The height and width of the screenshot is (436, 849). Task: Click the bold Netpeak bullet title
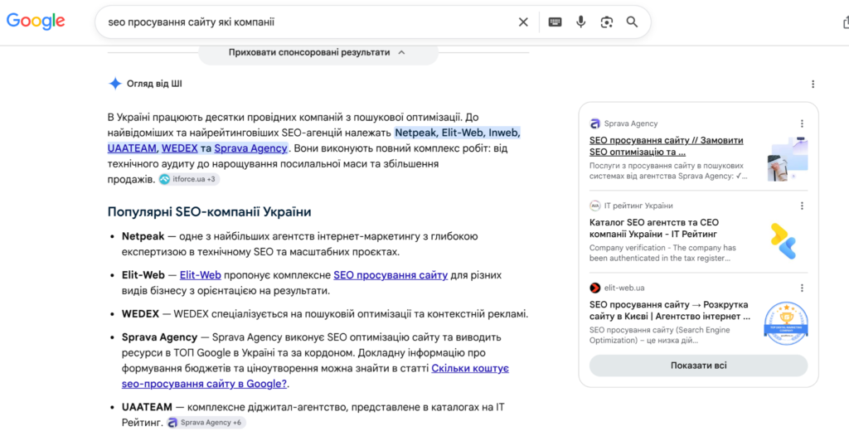click(143, 237)
